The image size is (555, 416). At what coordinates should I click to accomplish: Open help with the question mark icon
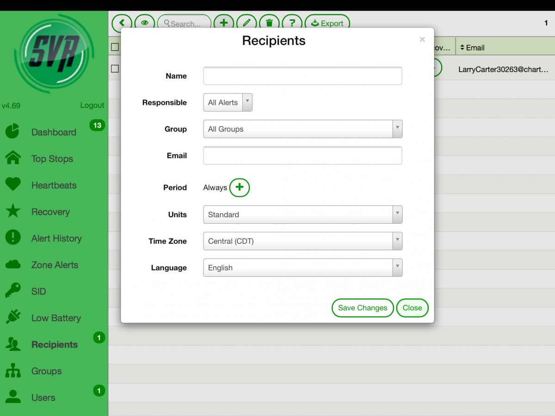[292, 23]
